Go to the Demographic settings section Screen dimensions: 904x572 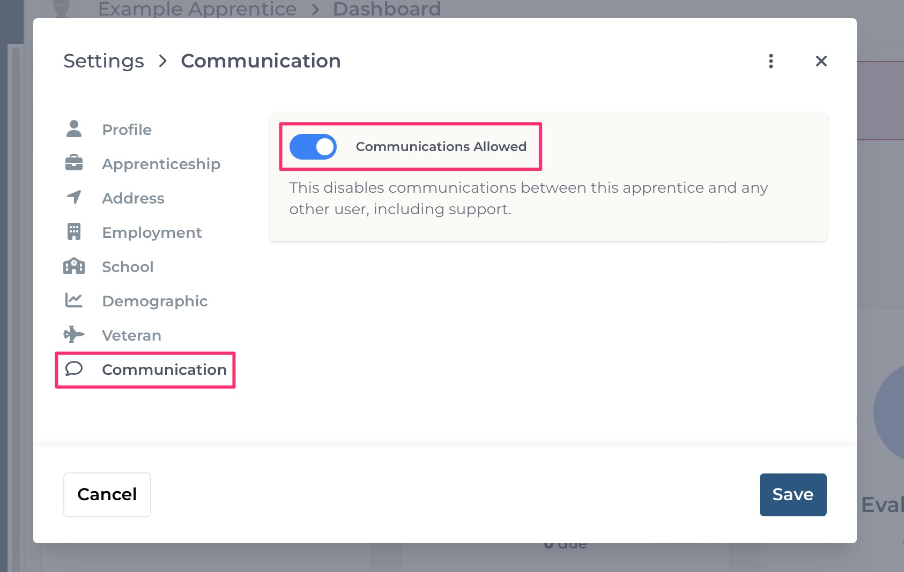[x=155, y=301]
